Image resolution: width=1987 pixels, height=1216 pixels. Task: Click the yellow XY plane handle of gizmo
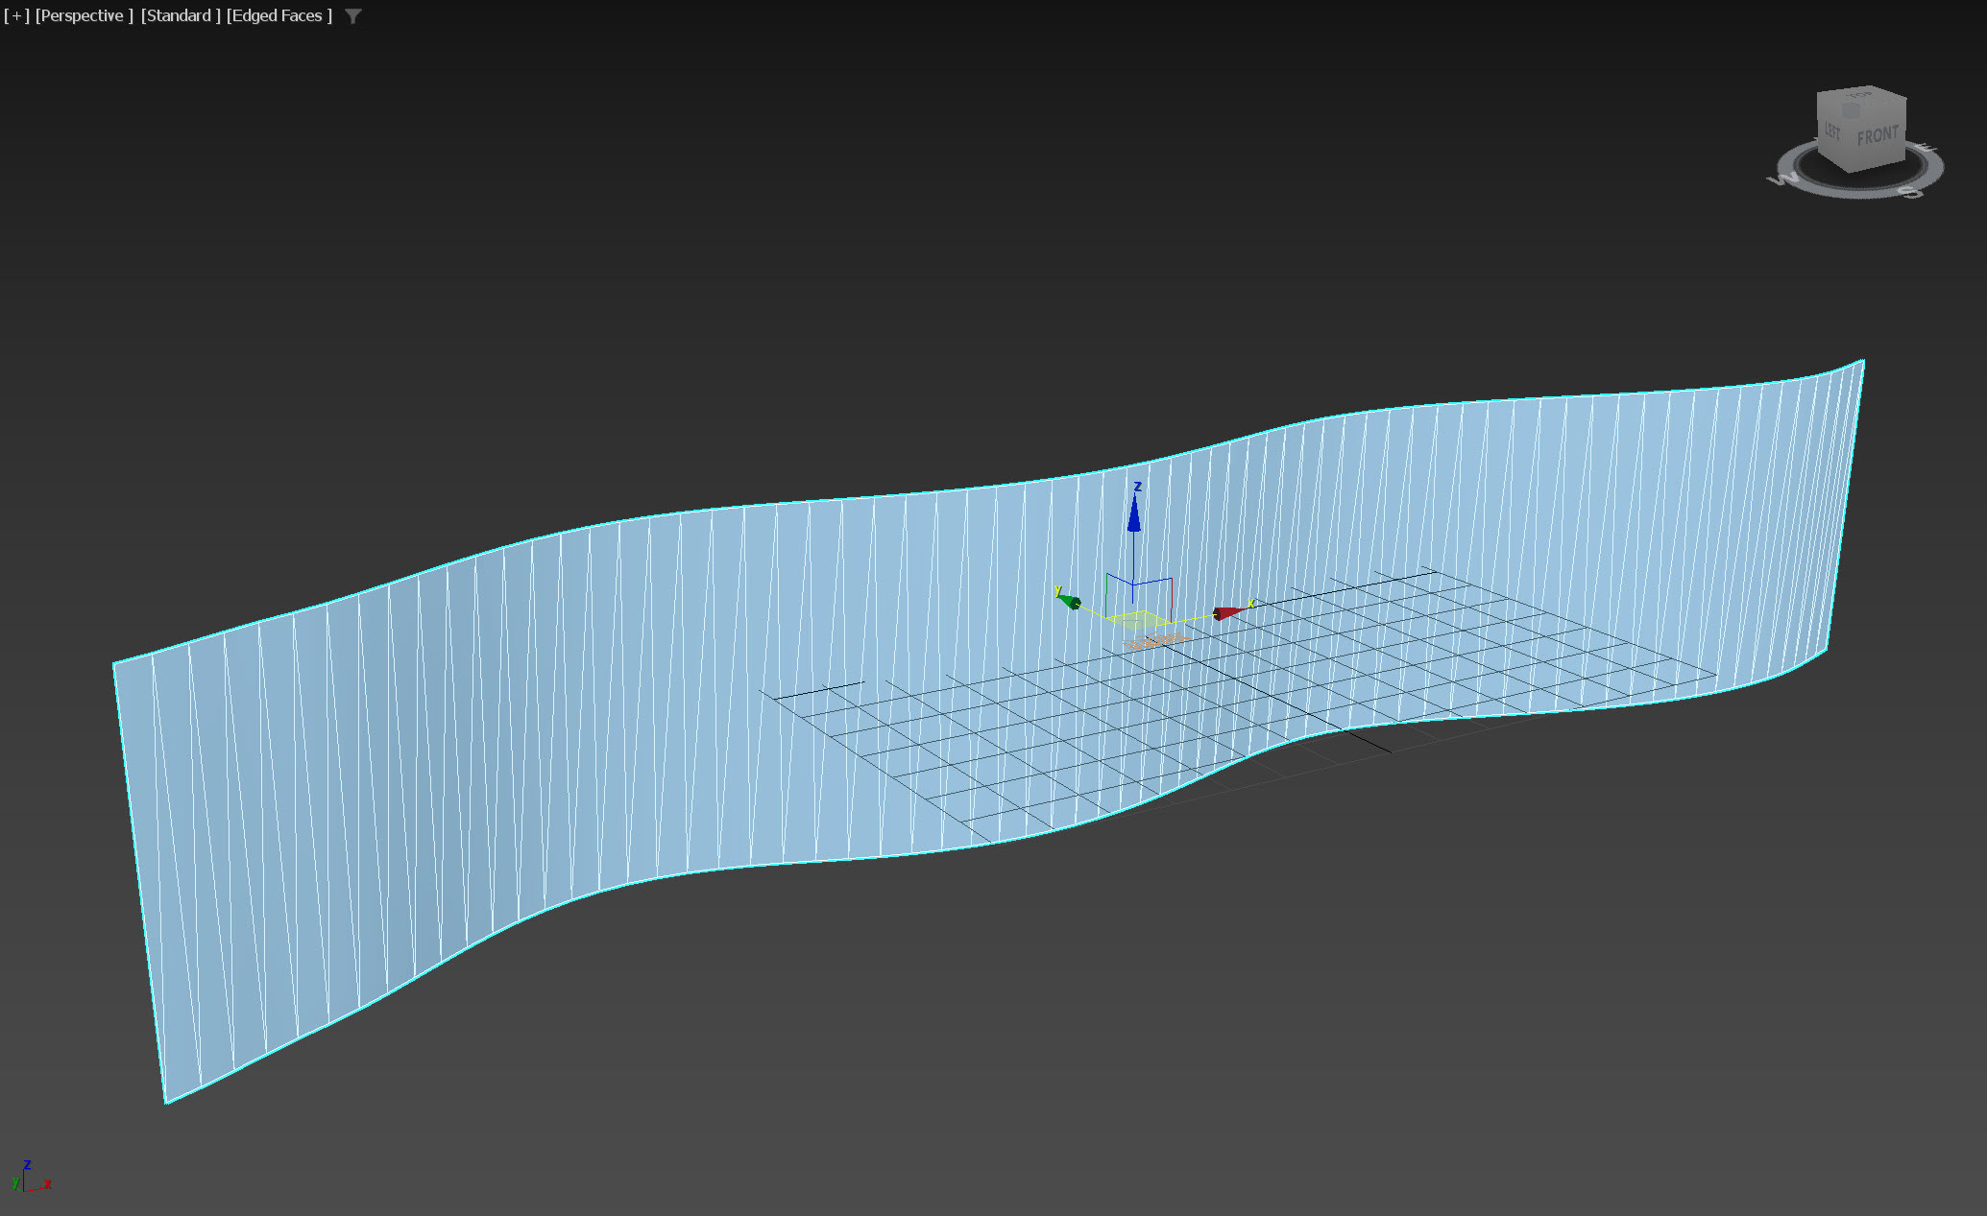1138,619
